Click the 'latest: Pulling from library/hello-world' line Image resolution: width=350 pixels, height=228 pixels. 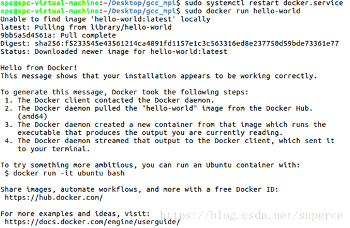[86, 27]
